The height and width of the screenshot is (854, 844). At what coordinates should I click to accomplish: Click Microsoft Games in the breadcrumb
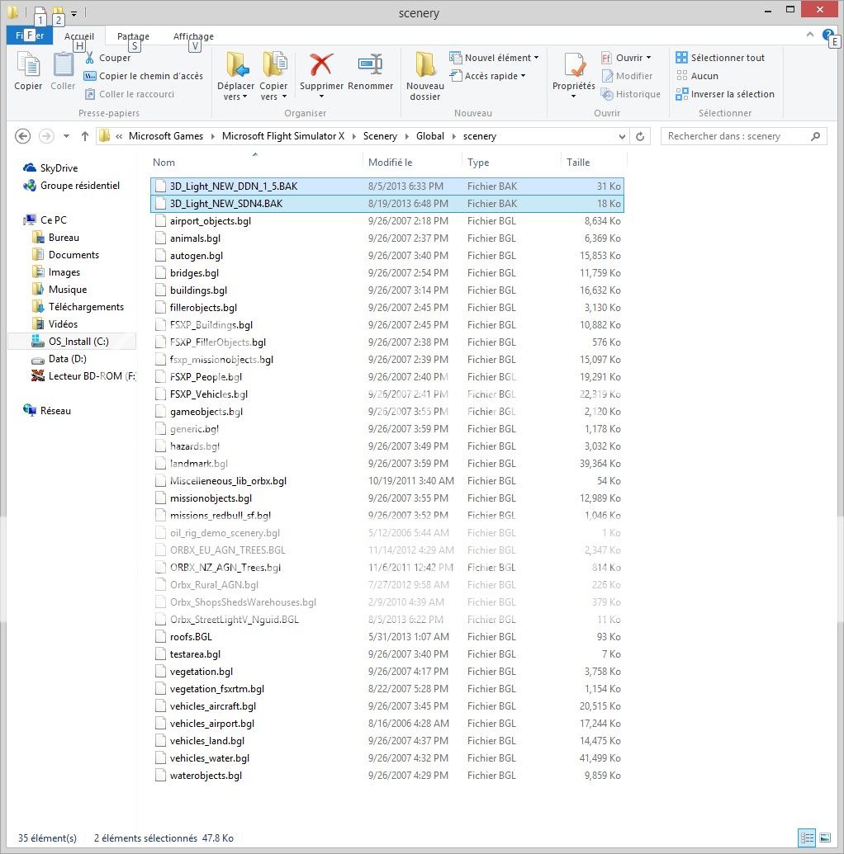[166, 136]
